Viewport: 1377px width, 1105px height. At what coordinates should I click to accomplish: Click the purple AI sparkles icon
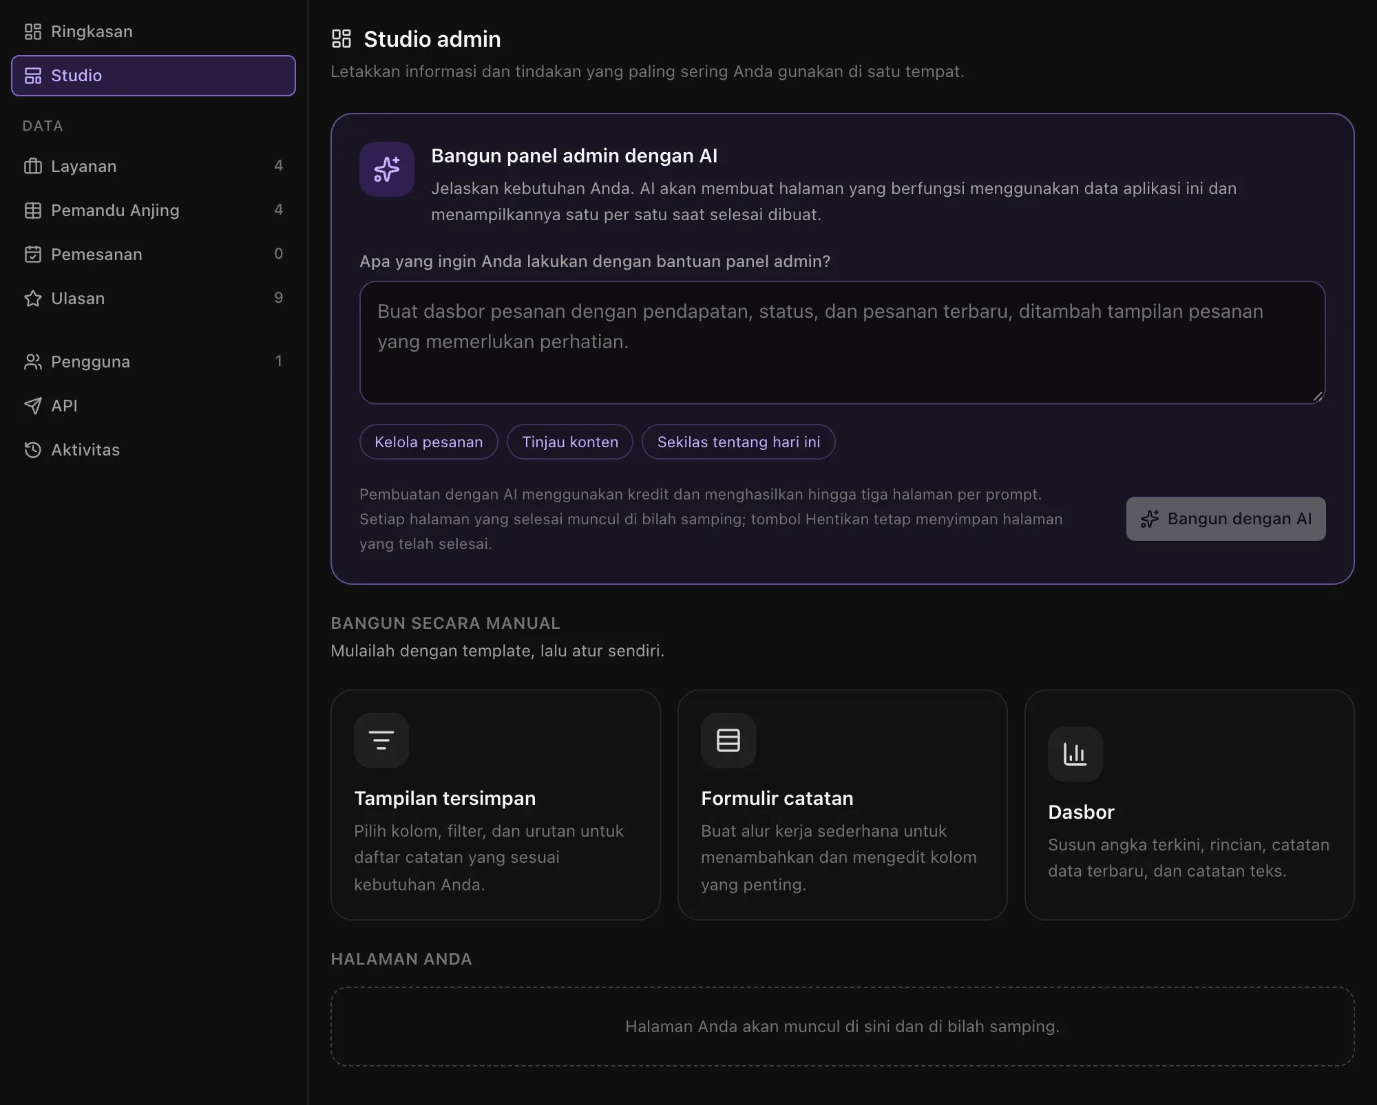pos(387,169)
